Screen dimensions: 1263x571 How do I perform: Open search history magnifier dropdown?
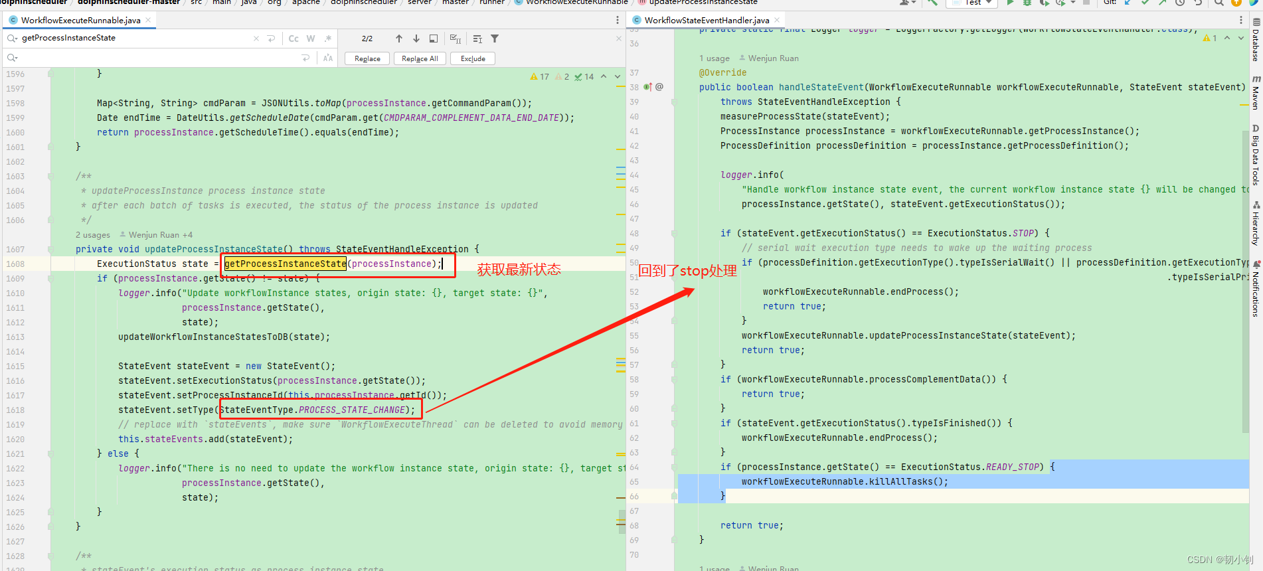point(12,39)
